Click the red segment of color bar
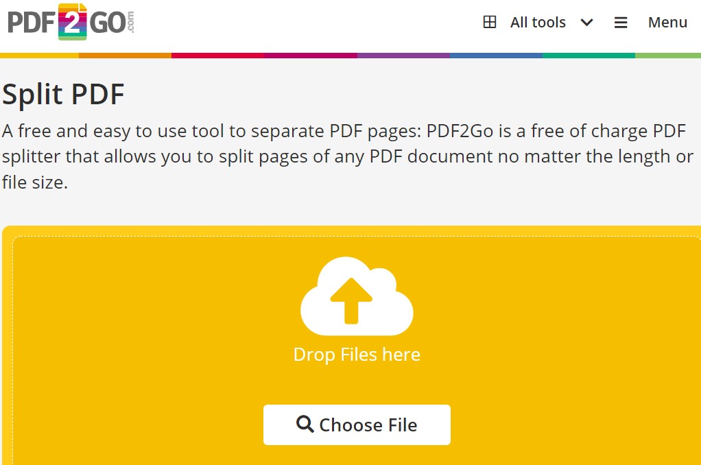This screenshot has width=701, height=465. coord(217,56)
